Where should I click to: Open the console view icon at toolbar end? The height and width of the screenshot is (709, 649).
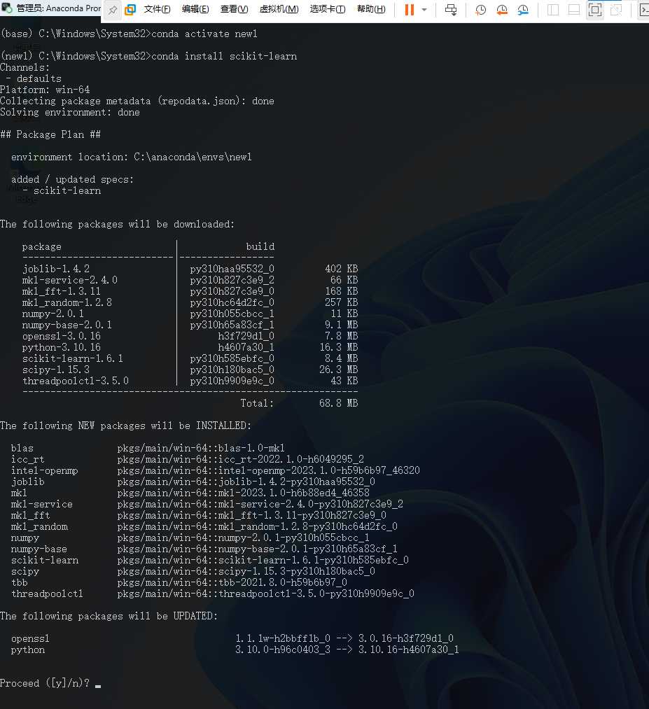click(x=644, y=10)
